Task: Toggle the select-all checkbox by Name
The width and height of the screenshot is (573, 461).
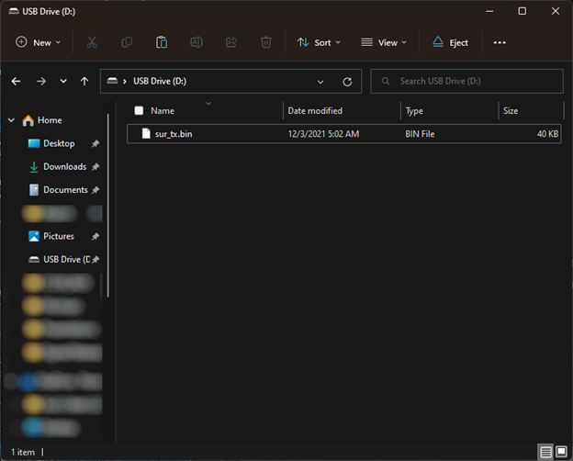Action: (139, 110)
